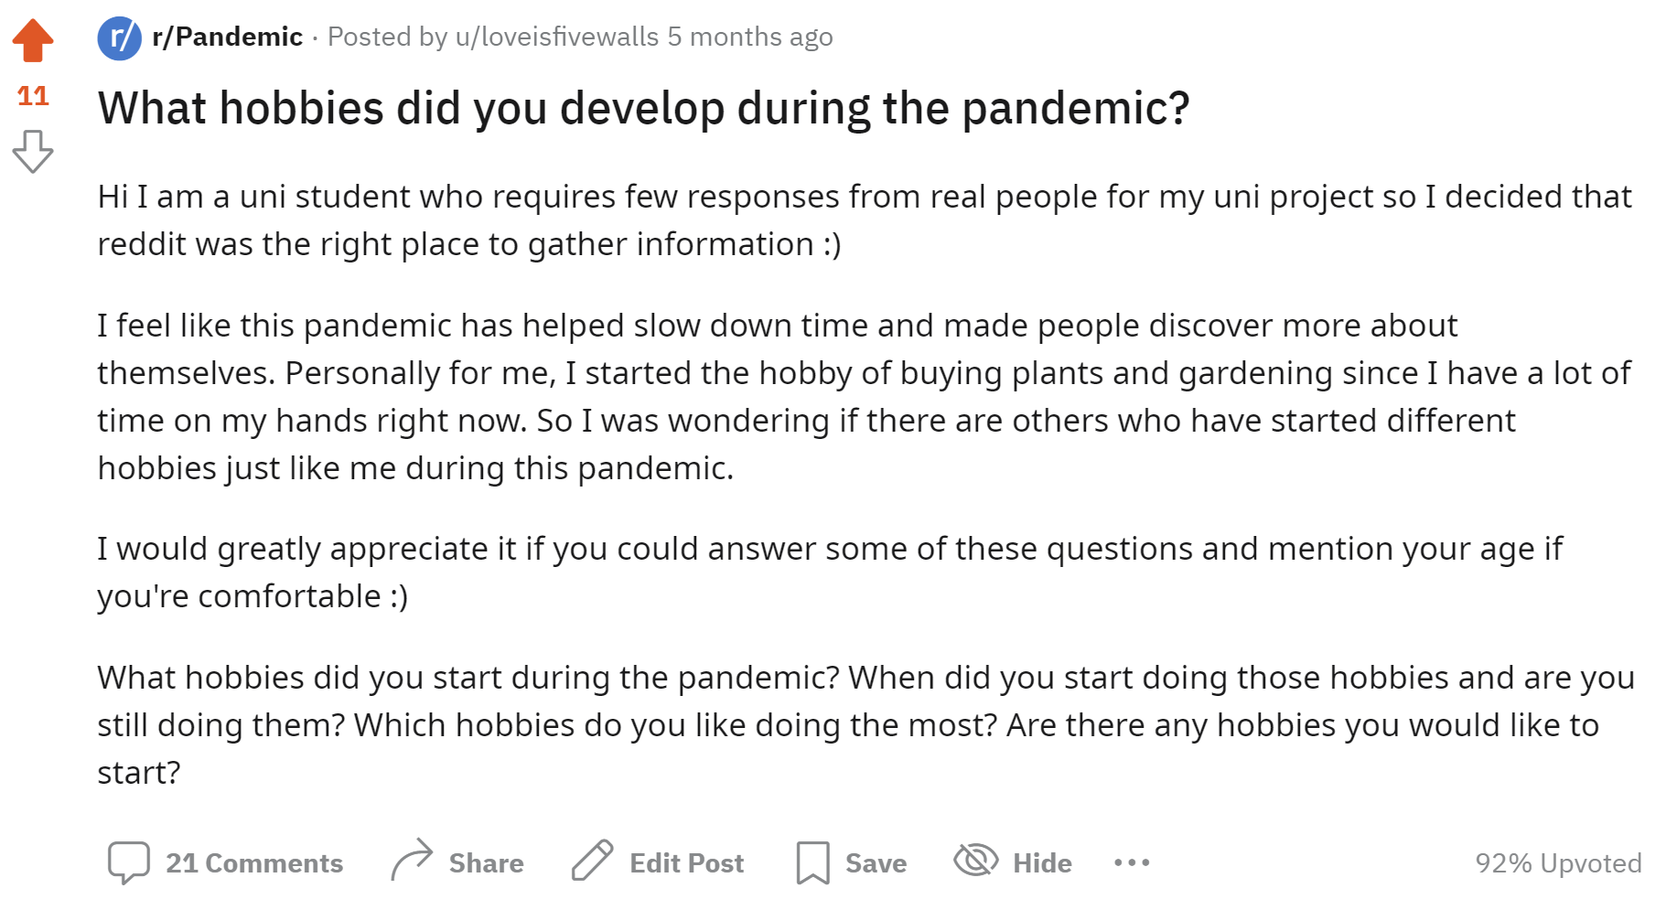This screenshot has height=899, width=1666.
Task: Click the Share button label
Action: pyautogui.click(x=486, y=863)
